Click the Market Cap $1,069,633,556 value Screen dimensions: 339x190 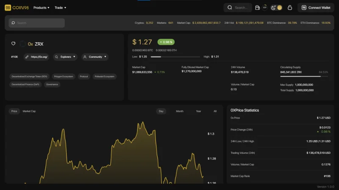point(142,72)
